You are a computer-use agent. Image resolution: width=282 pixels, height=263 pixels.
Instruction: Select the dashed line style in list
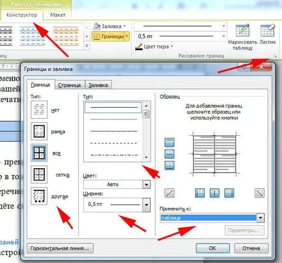114,143
